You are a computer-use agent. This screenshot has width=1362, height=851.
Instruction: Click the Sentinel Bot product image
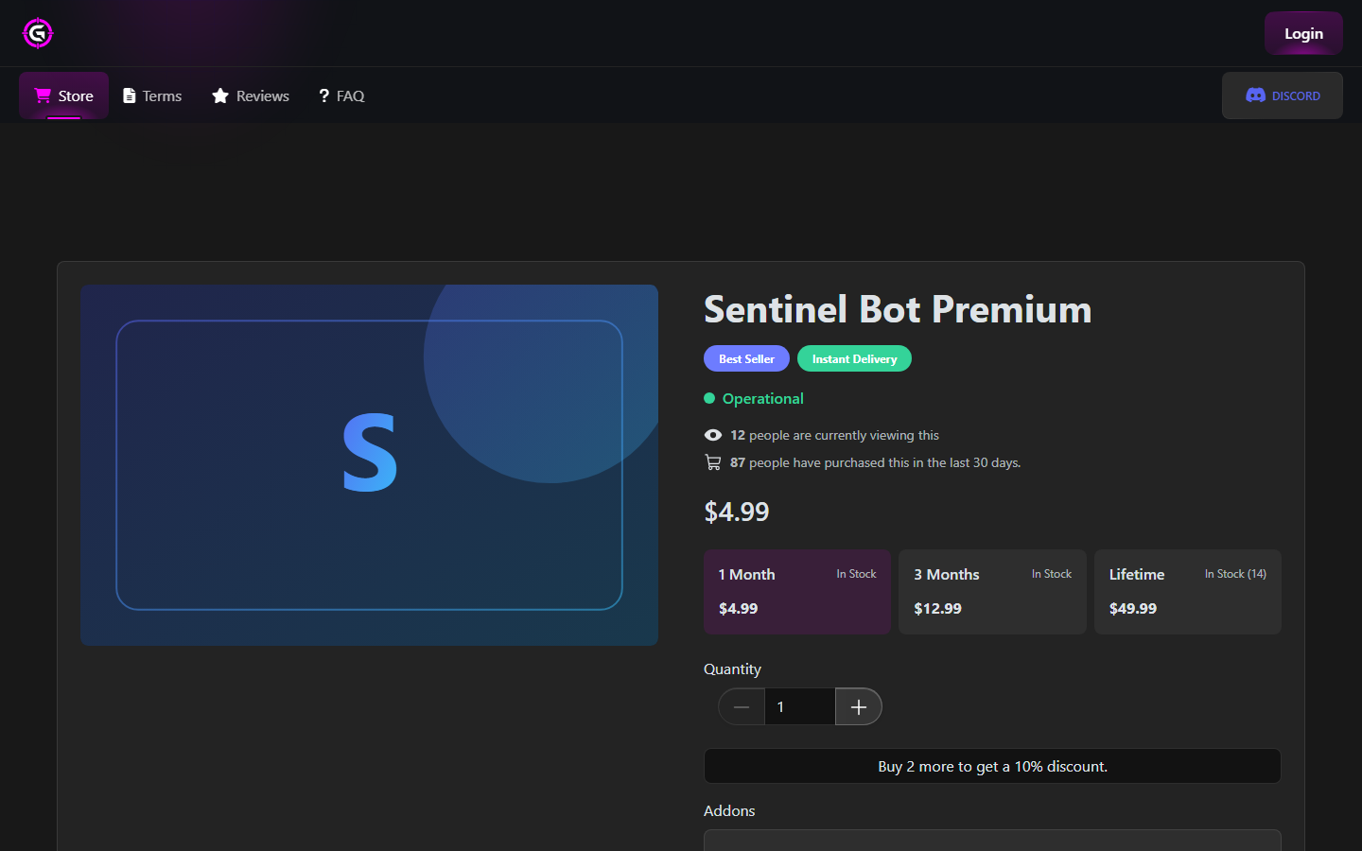pyautogui.click(x=369, y=465)
